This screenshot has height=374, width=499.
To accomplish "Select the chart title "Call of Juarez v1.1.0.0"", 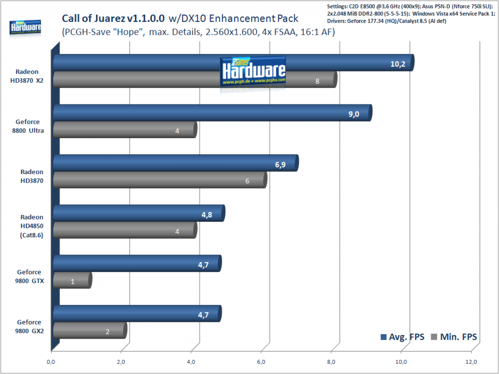I will tap(113, 18).
